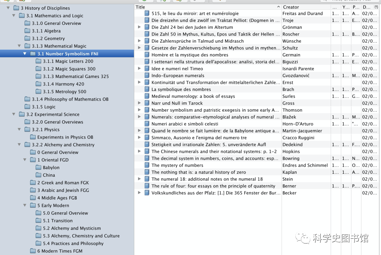381x255 pixels.
Task: Collapse 3.2.2 Alchemy and Chemistry node
Action: click(x=19, y=144)
